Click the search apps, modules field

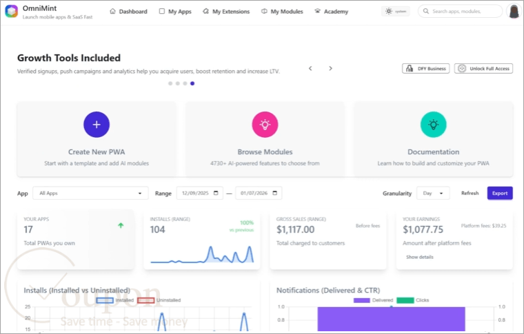pyautogui.click(x=460, y=11)
